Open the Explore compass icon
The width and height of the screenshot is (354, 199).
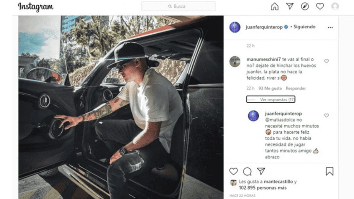(x=305, y=6)
